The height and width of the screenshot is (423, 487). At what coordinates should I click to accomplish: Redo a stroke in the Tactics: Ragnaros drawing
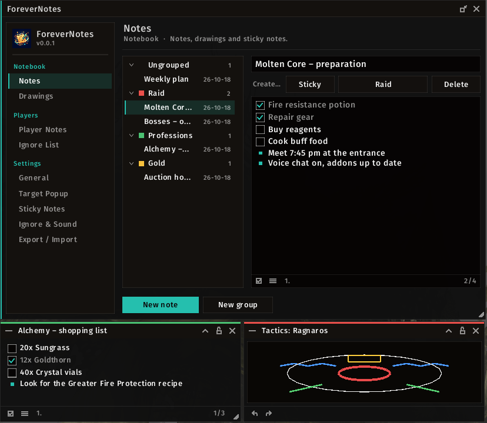269,414
